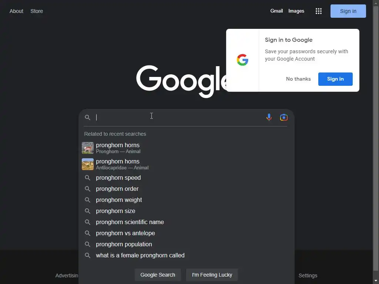Open the Store link

pyautogui.click(x=37, y=11)
